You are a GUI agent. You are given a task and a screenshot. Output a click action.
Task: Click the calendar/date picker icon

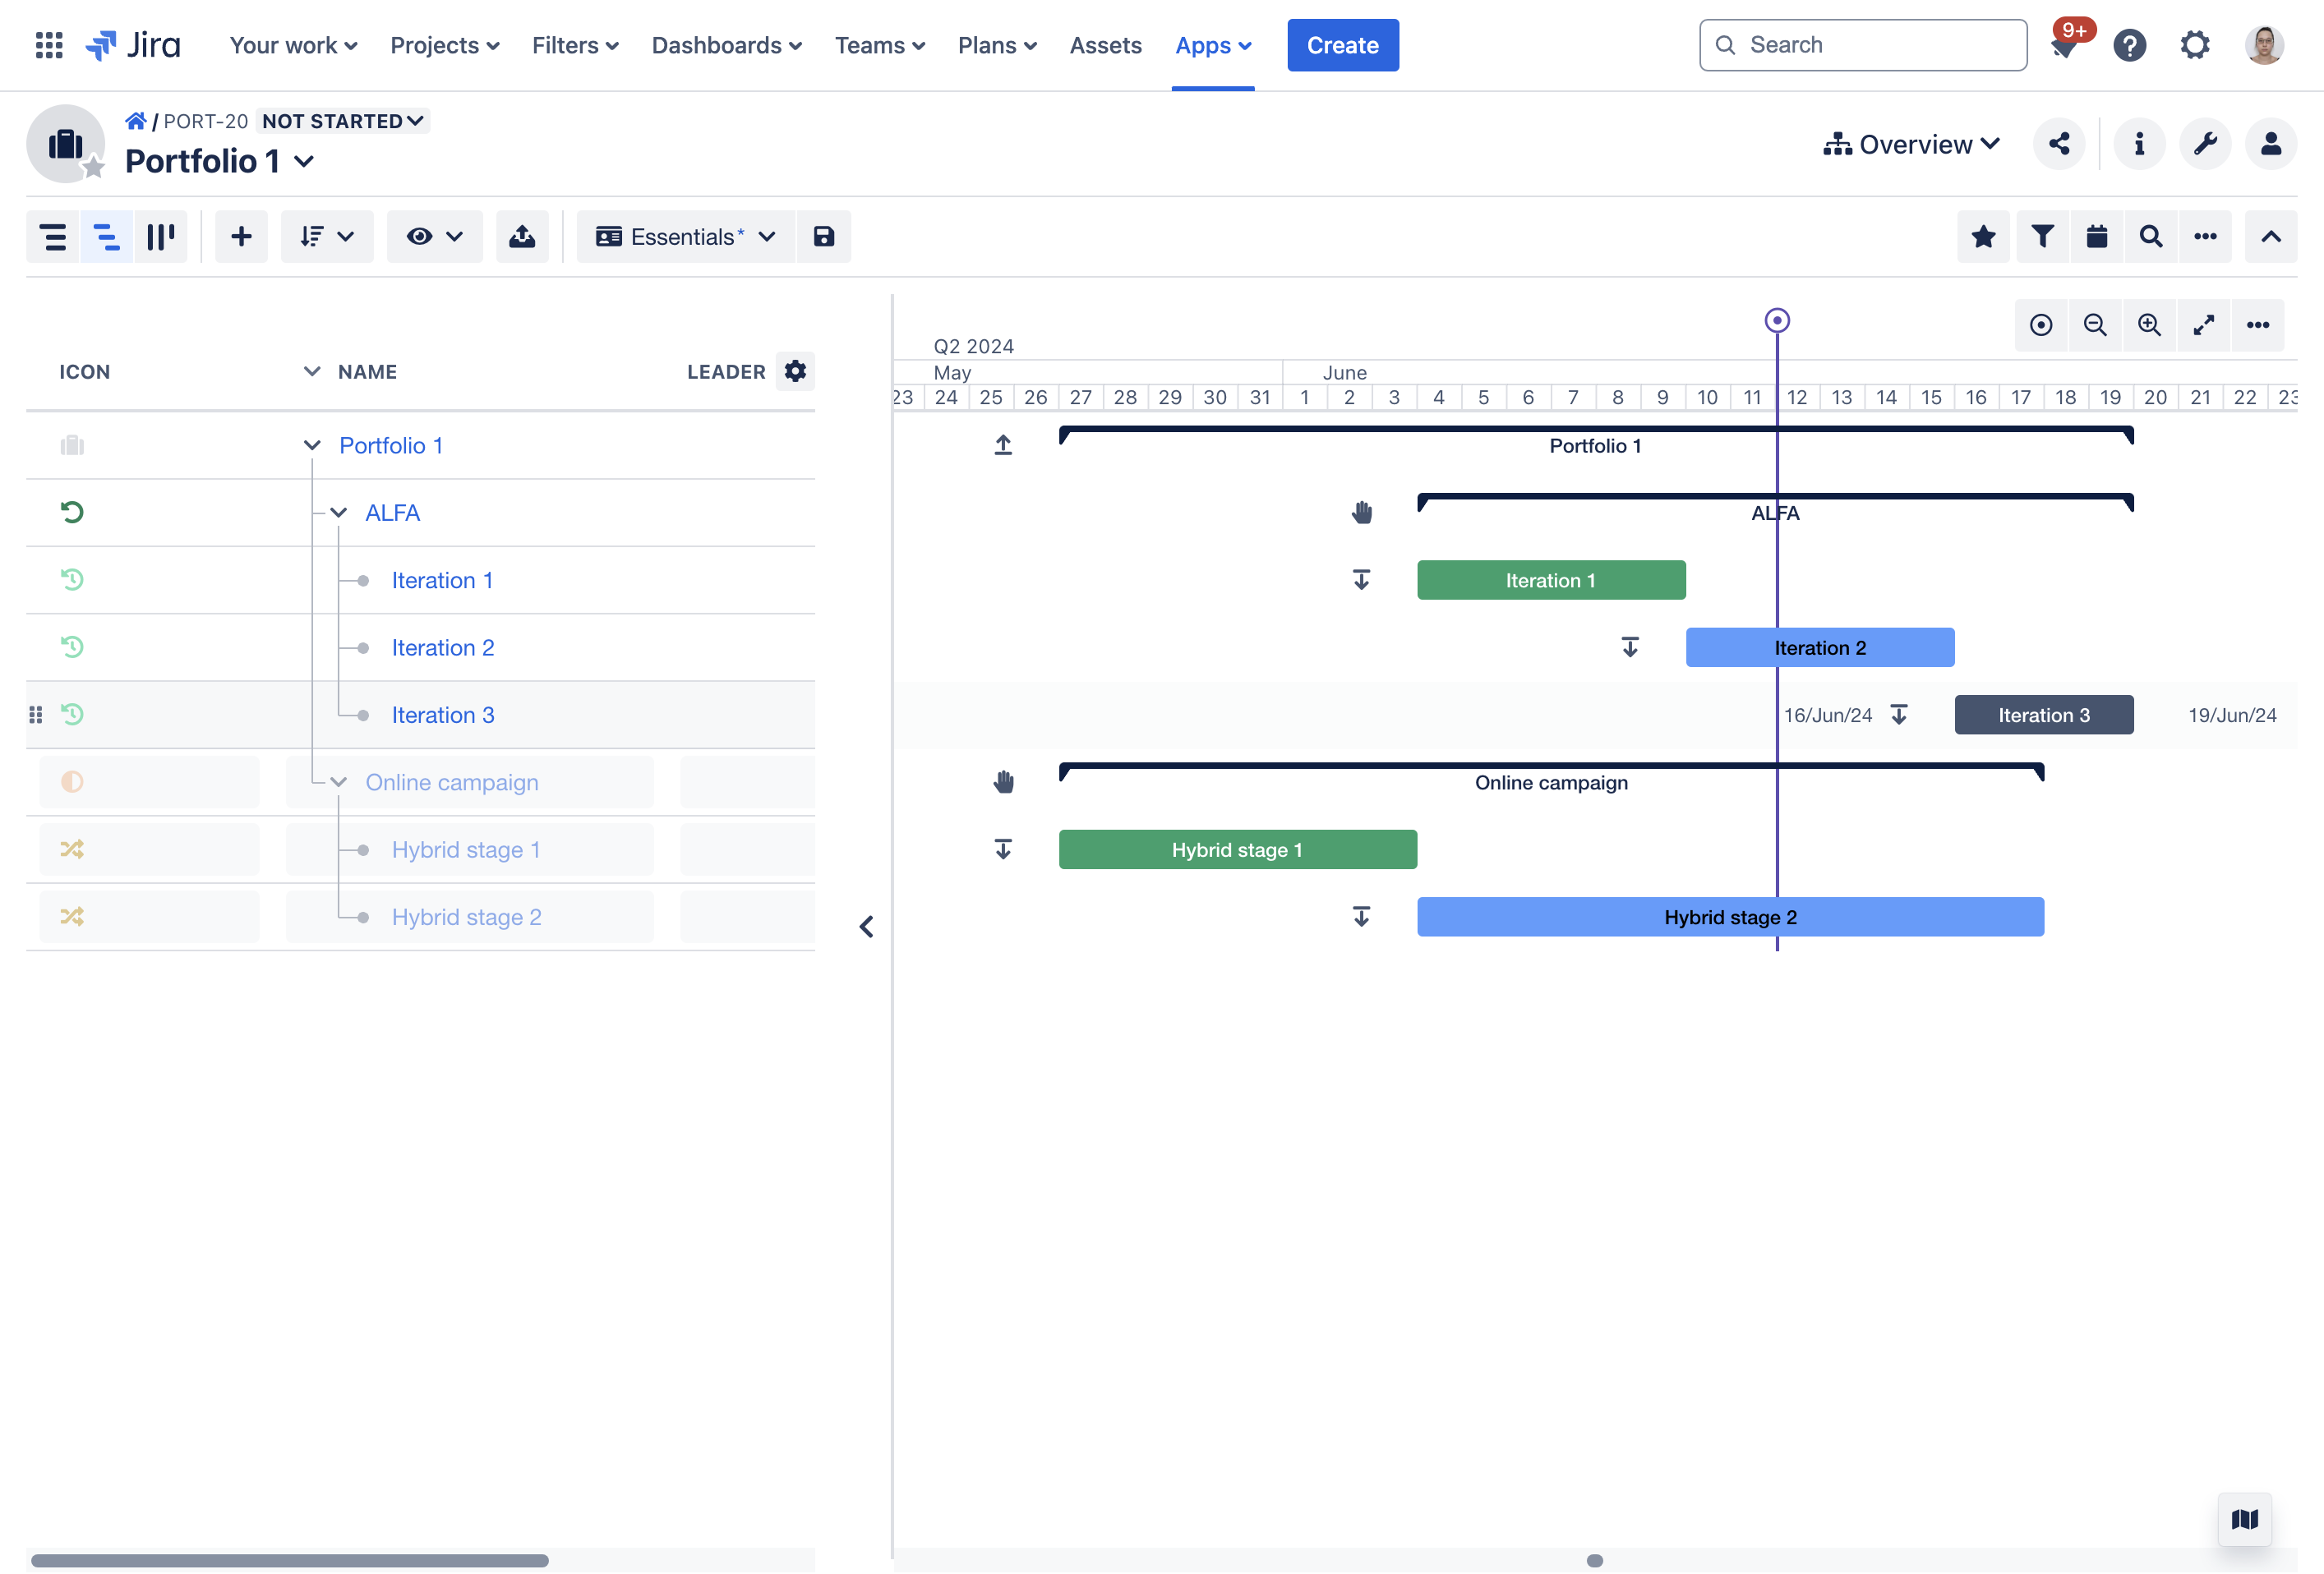2096,237
